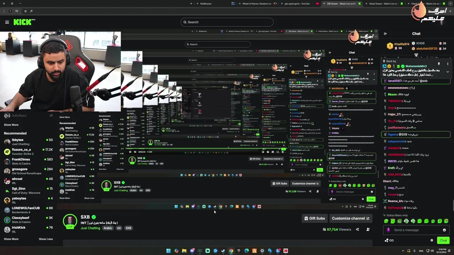The height and width of the screenshot is (255, 454).
Task: Open Just Chatting category link
Action: pyautogui.click(x=90, y=228)
